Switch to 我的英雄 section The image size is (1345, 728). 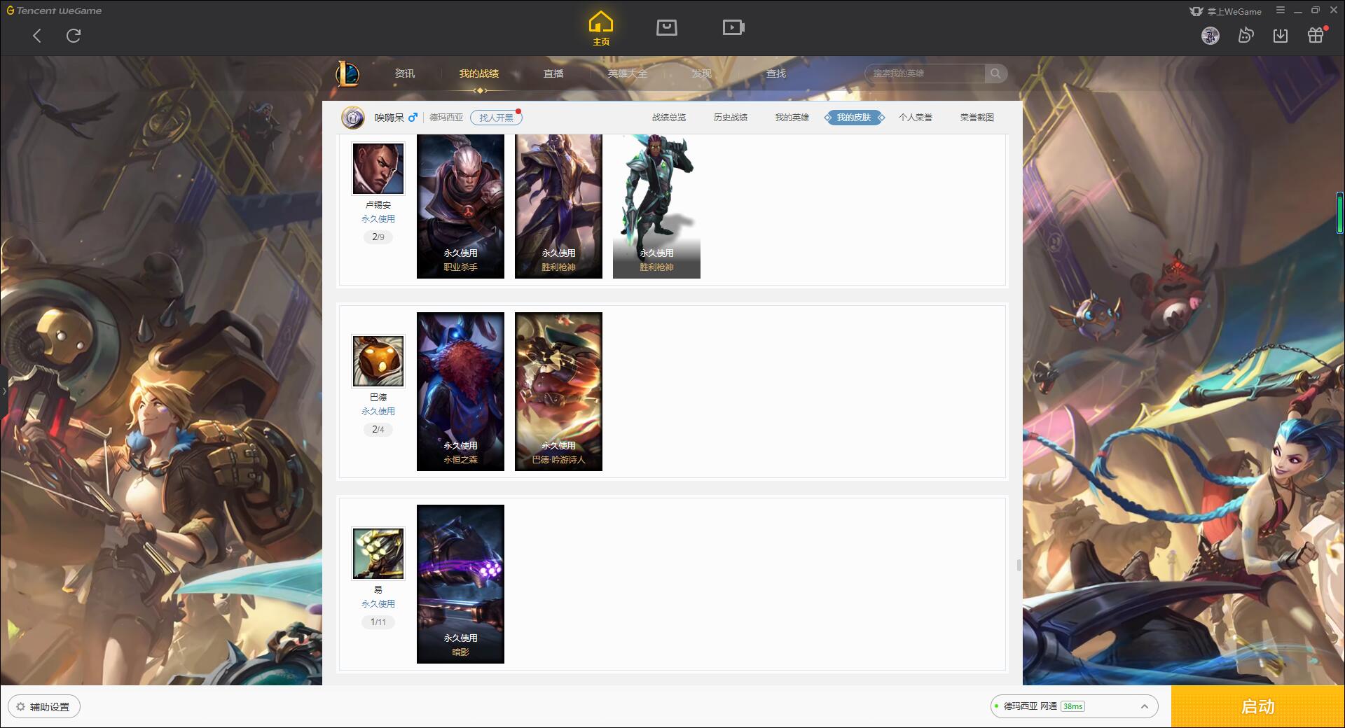[x=792, y=118]
